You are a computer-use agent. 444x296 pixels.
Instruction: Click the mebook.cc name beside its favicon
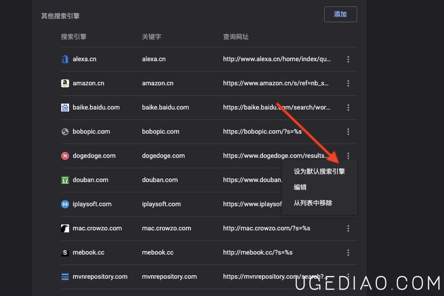(88, 253)
